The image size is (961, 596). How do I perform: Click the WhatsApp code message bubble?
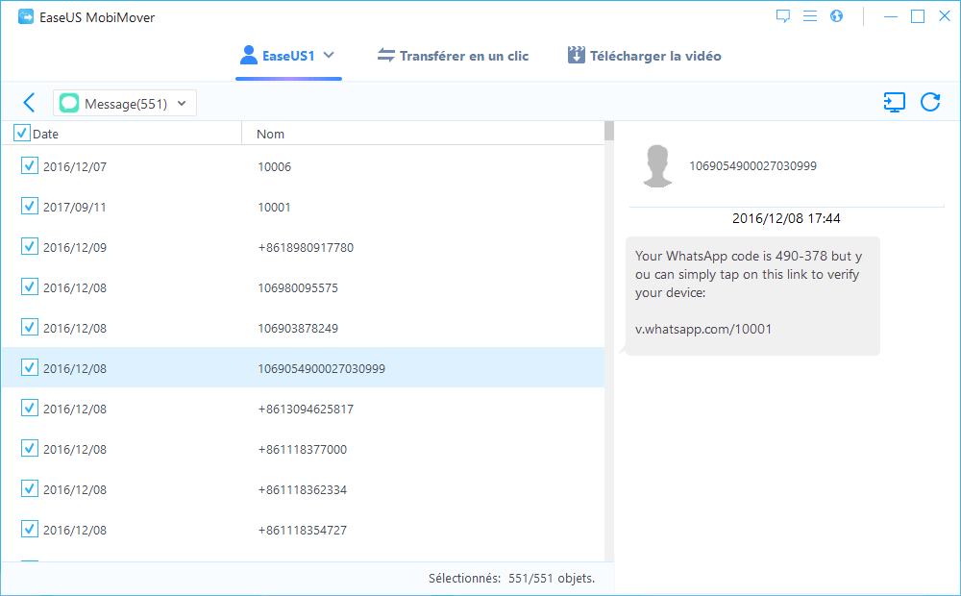coord(752,295)
